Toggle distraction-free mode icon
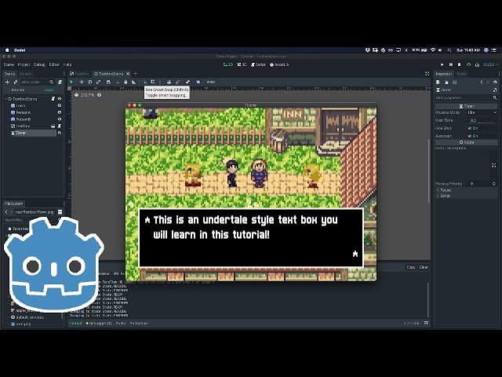This screenshot has width=502, height=377. coord(427,74)
